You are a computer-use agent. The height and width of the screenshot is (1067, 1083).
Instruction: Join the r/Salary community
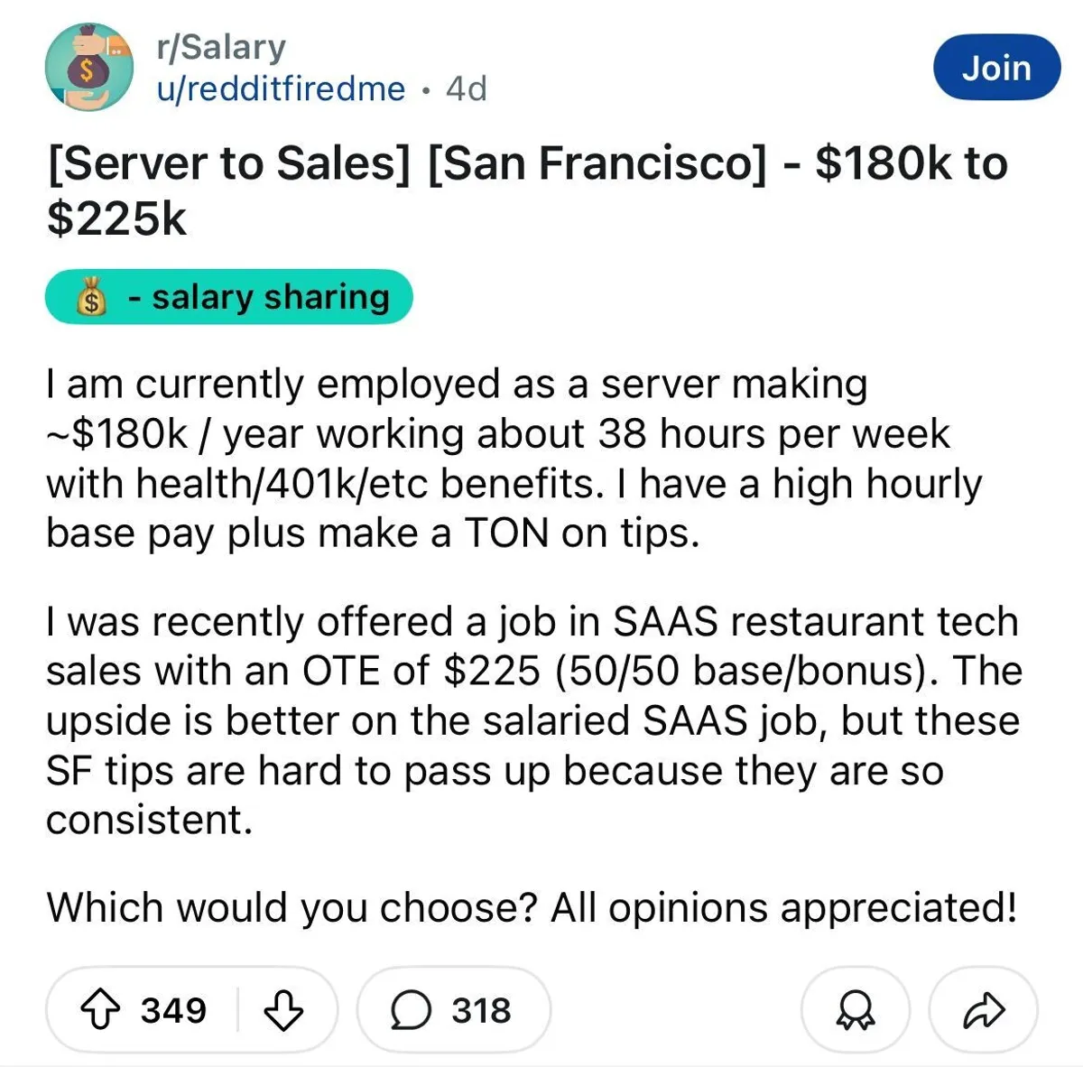point(995,68)
